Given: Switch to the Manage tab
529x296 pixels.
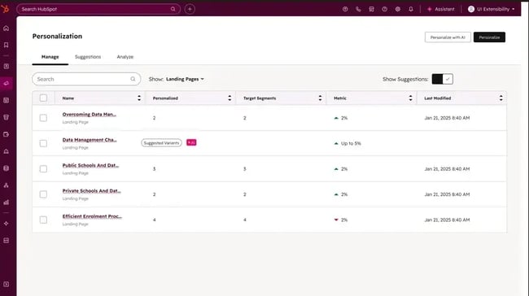Looking at the screenshot, I should [50, 57].
